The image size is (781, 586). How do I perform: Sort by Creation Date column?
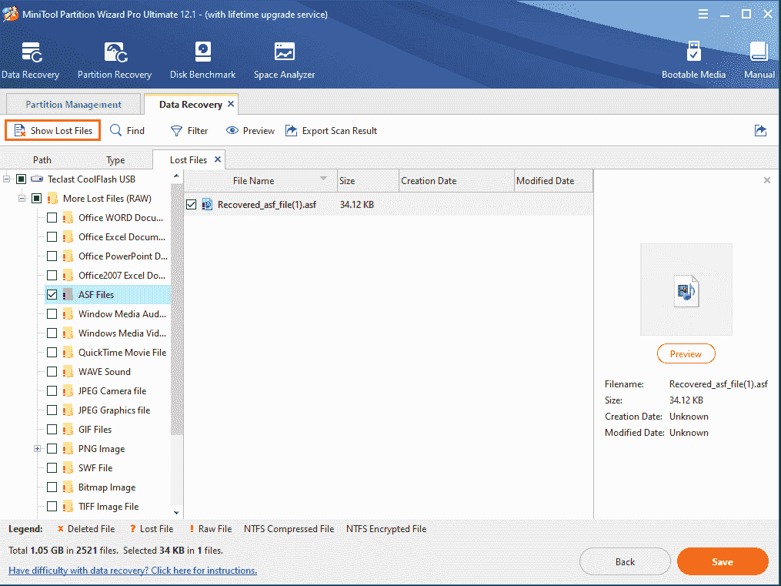pyautogui.click(x=457, y=180)
